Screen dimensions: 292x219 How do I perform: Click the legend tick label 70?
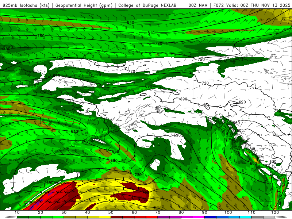pos(158,212)
